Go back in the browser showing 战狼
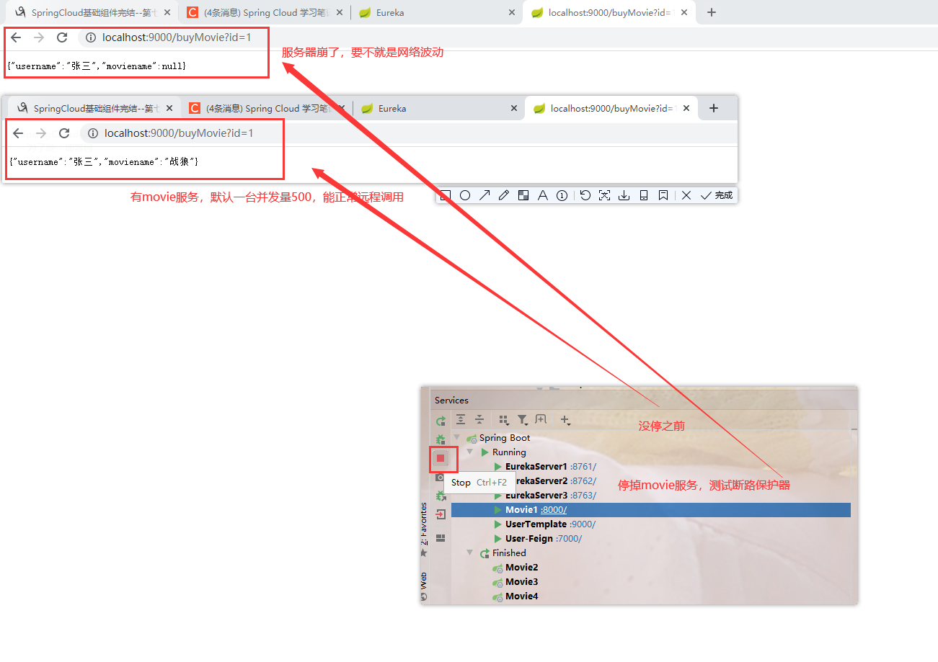Viewport: 938px width, 662px height. point(18,133)
